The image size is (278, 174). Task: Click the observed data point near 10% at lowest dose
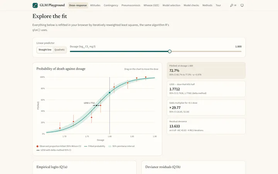tap(60, 128)
